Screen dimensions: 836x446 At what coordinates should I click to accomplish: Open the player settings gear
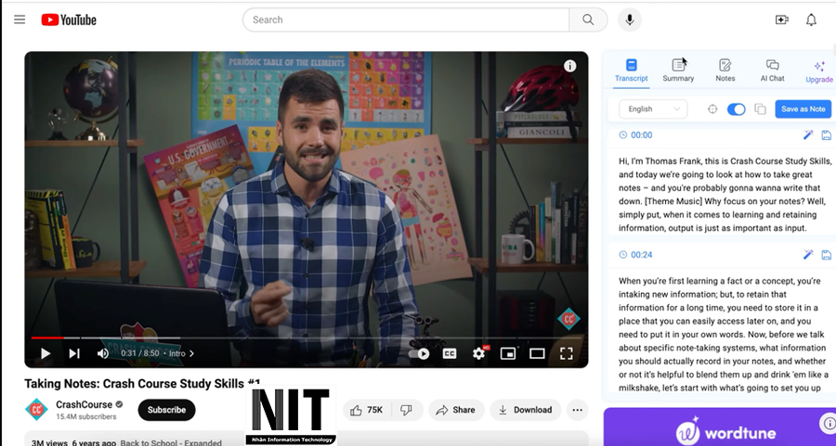[478, 353]
